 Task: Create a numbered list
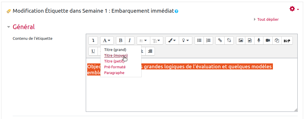pyautogui.click(x=208, y=41)
